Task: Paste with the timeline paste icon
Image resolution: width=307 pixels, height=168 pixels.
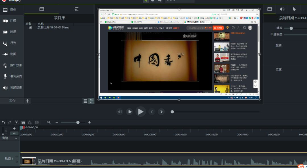Action: click(30, 123)
